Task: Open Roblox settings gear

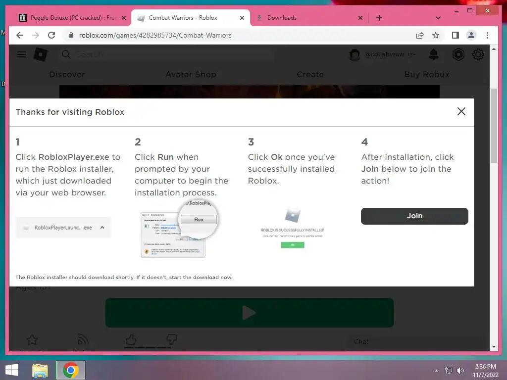Action: point(478,54)
